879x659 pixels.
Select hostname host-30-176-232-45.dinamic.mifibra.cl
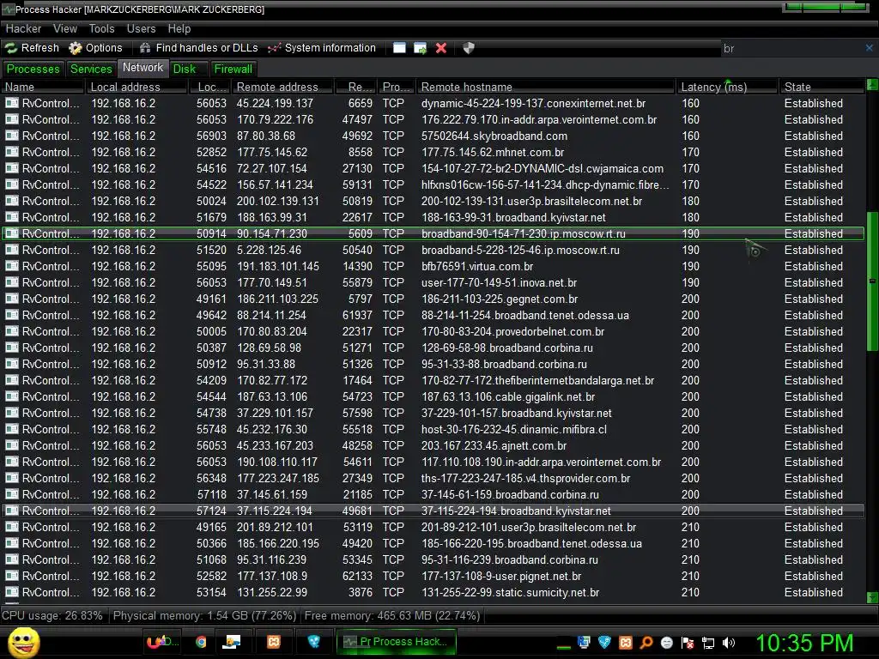[x=513, y=429]
